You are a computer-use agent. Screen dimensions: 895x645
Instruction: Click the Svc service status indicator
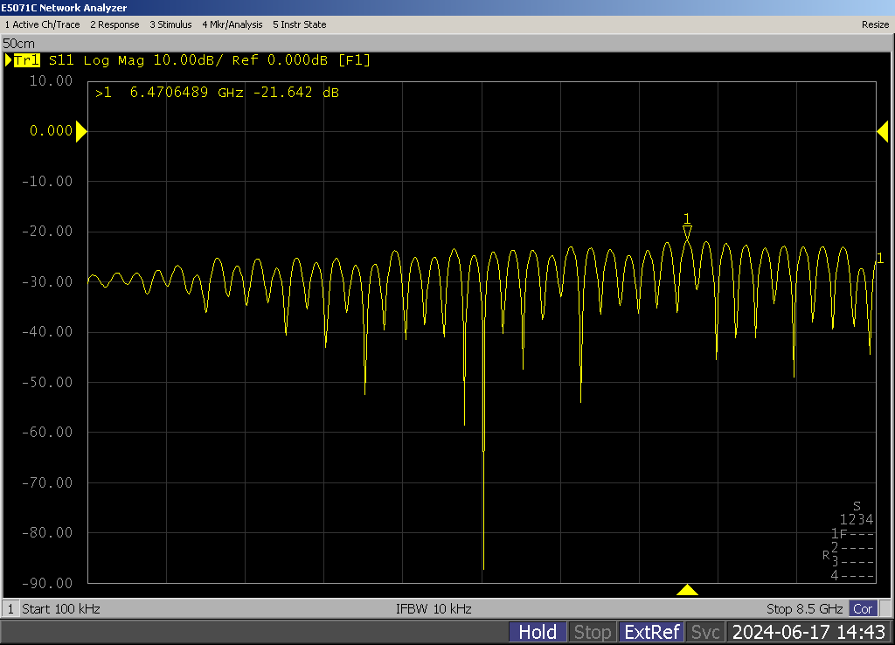pos(704,632)
